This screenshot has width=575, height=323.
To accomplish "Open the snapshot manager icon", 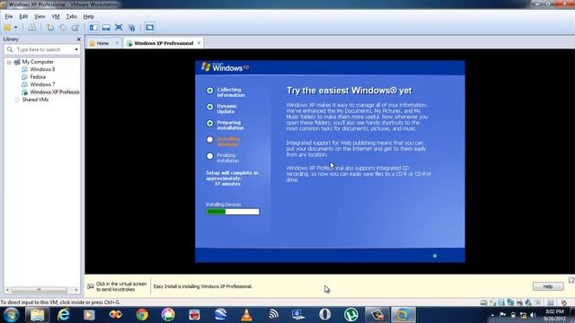I will pos(75,28).
